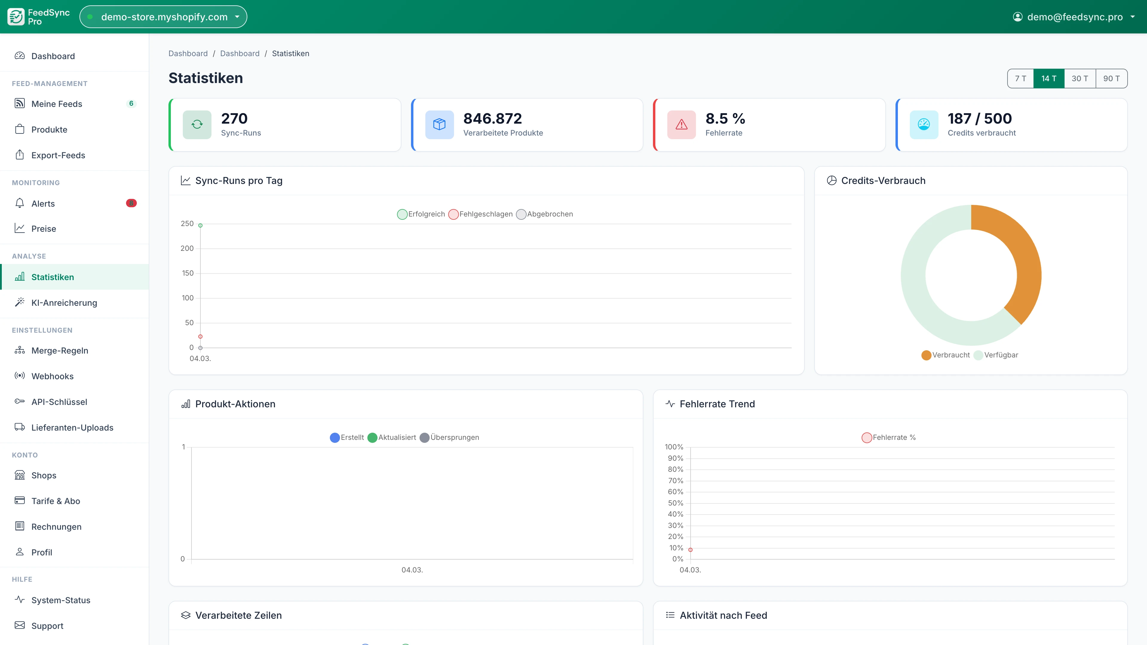Screen dimensions: 1147x645
Task: Click the Alerts notification badge showing 8
Action: tap(131, 203)
